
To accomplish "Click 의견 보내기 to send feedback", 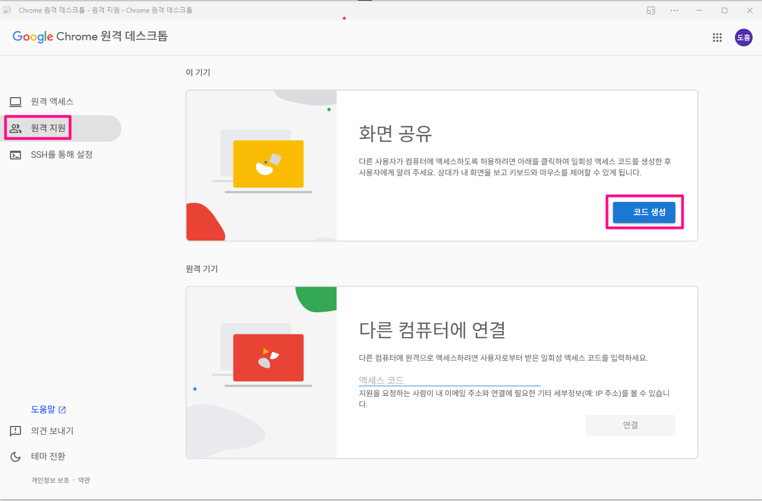I will (x=52, y=431).
